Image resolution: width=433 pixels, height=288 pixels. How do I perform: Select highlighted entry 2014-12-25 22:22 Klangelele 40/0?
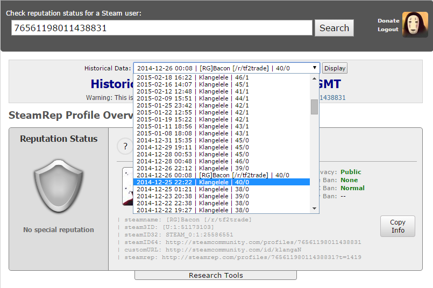tap(222, 182)
